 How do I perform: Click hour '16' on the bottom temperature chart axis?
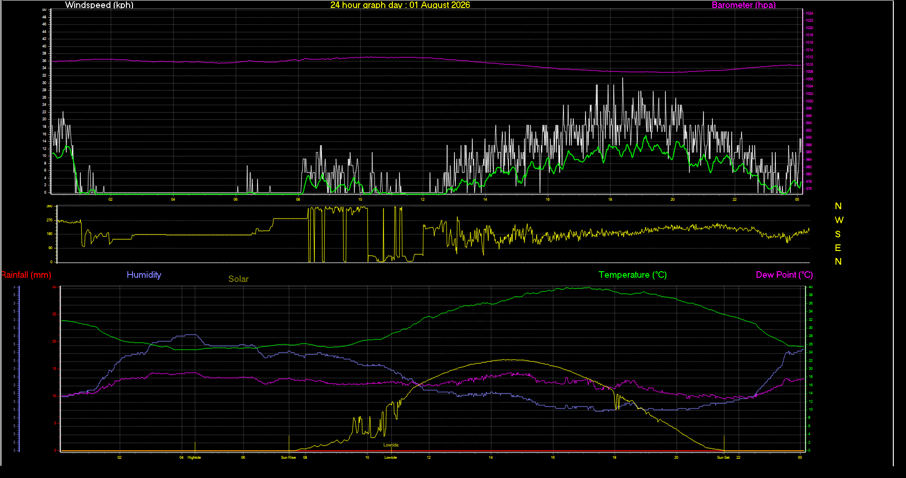coord(553,457)
